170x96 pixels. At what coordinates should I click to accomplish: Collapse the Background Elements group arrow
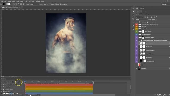pos(138,37)
